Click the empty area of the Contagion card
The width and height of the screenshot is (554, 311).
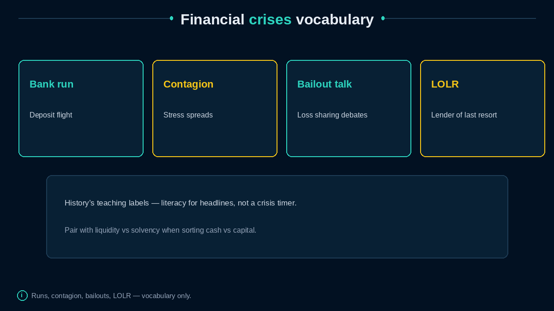point(215,138)
